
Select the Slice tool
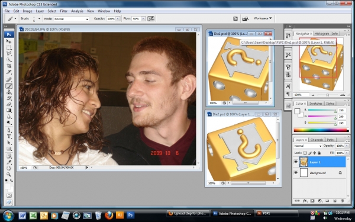9,72
